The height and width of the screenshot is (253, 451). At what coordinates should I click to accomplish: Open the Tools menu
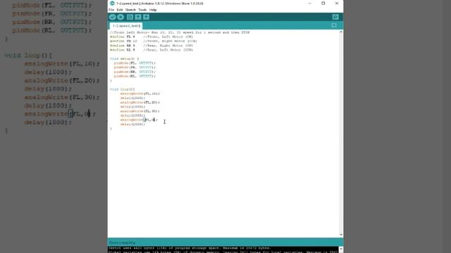point(142,10)
